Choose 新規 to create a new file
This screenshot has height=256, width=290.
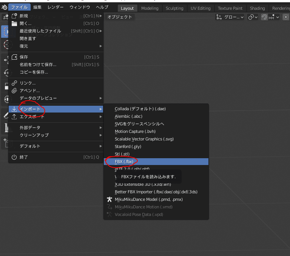click(x=56, y=16)
